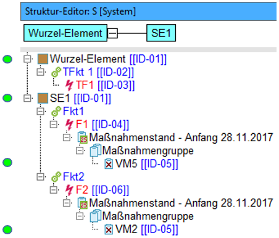Click the brown square icon beside SE1
The height and width of the screenshot is (238, 279).
[x=43, y=98]
